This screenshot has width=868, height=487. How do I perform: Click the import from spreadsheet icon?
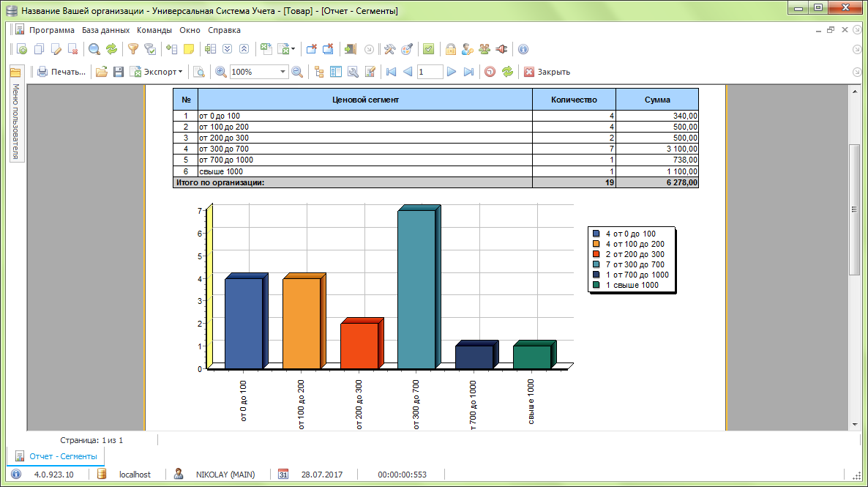coord(266,49)
